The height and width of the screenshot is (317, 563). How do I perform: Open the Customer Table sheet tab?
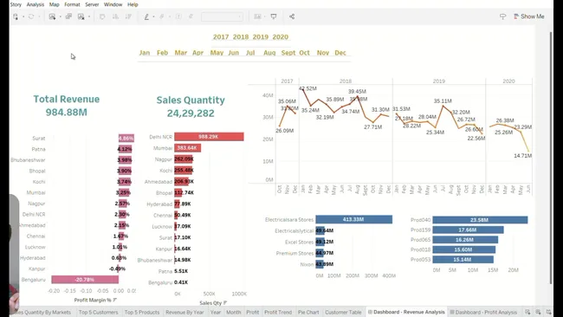click(343, 313)
